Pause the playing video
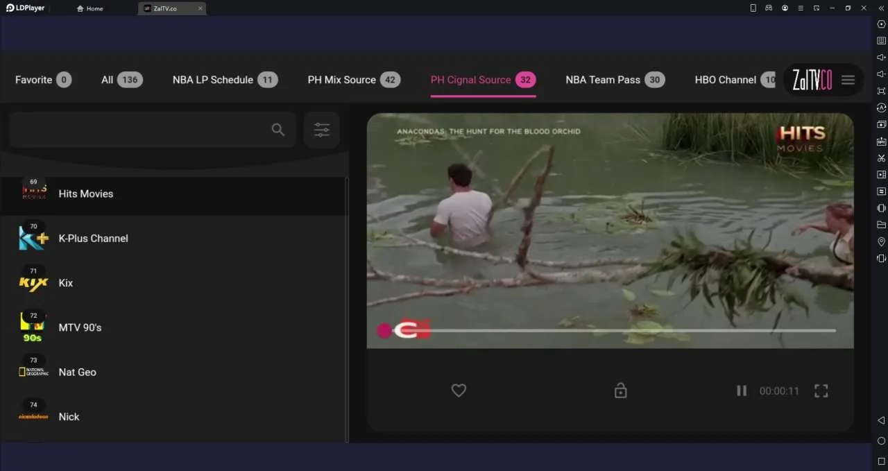888x471 pixels. [742, 391]
